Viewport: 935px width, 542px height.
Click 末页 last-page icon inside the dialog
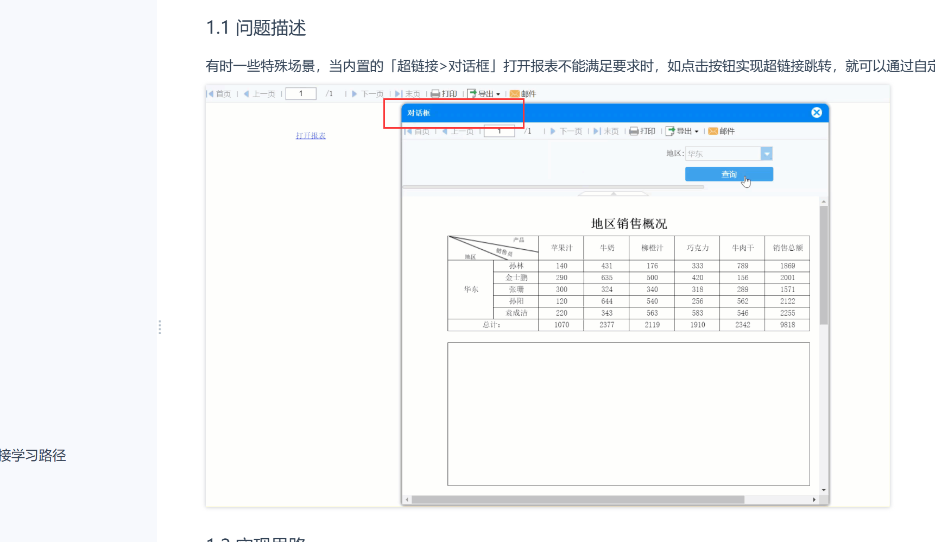tap(597, 131)
